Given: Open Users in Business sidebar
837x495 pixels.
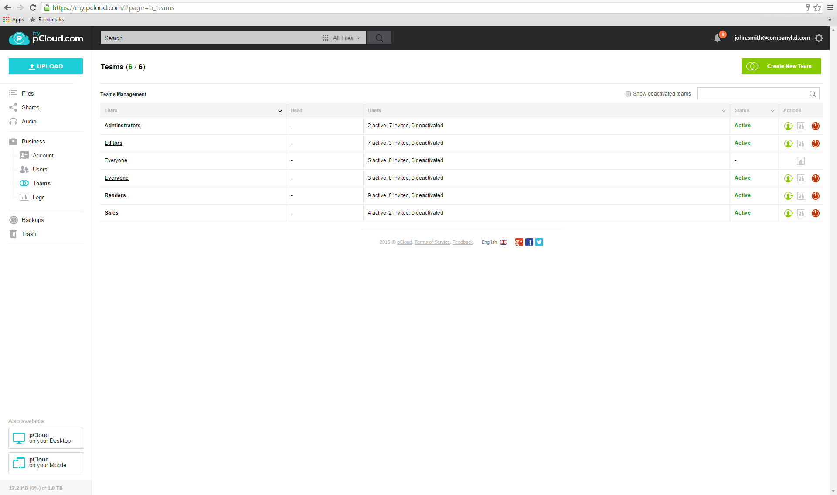Looking at the screenshot, I should (40, 170).
